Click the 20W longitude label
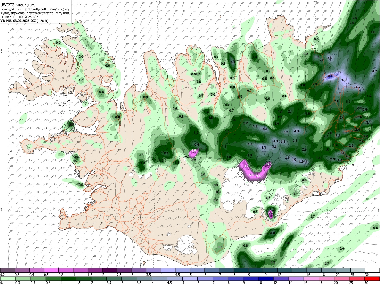 tap(158, 1)
